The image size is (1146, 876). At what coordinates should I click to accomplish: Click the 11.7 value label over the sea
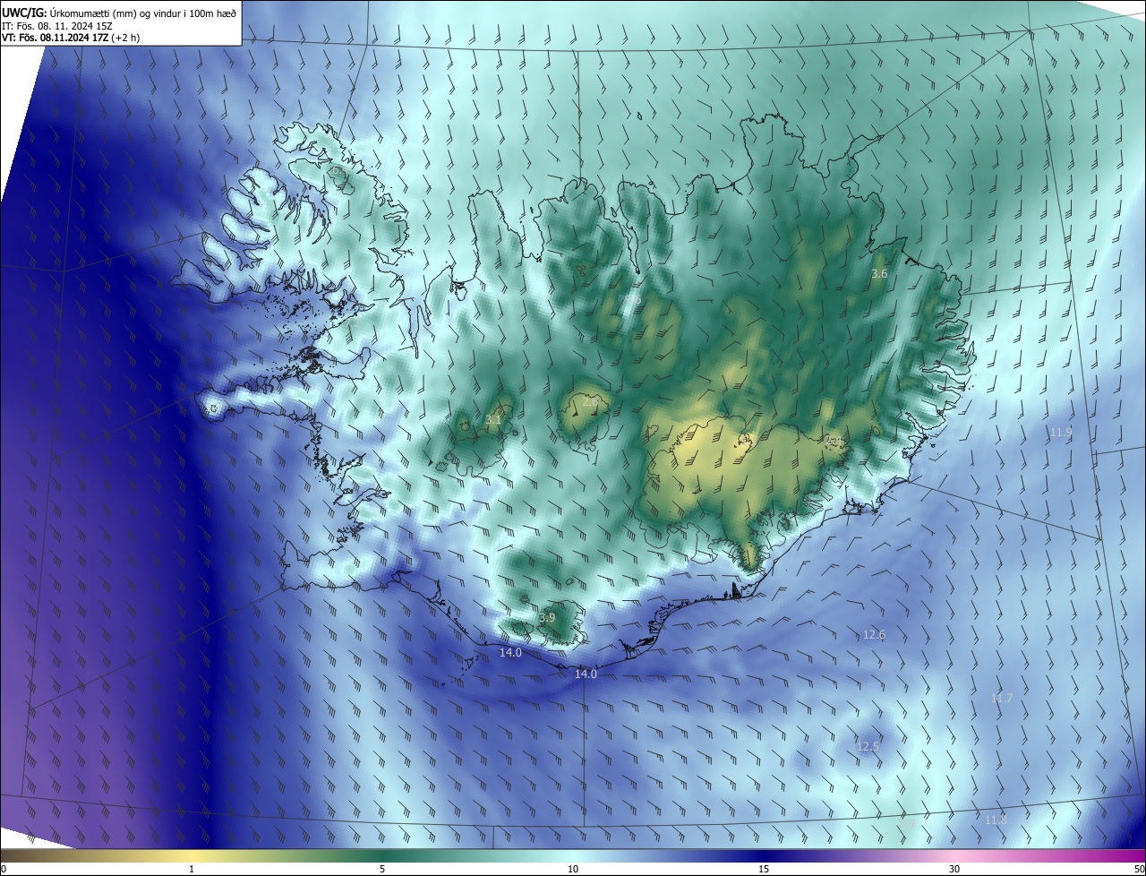coord(1002,699)
